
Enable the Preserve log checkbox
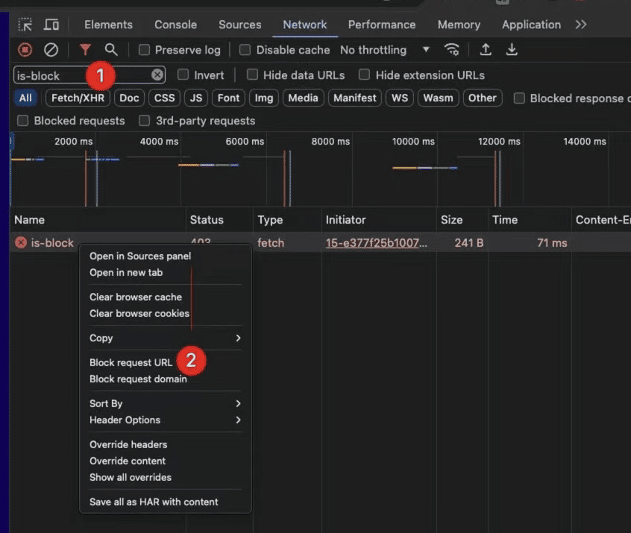[x=145, y=50]
